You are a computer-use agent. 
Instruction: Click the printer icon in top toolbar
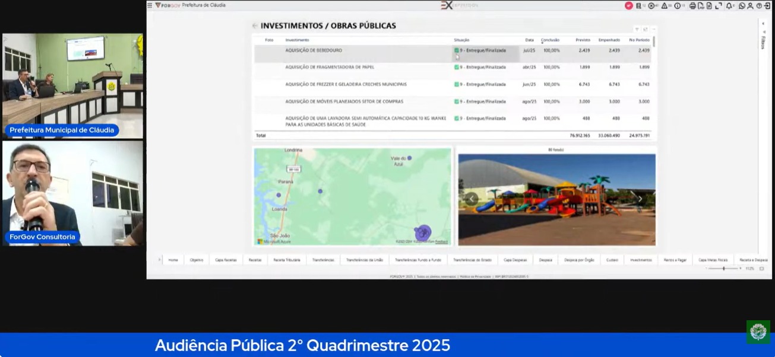(x=692, y=6)
